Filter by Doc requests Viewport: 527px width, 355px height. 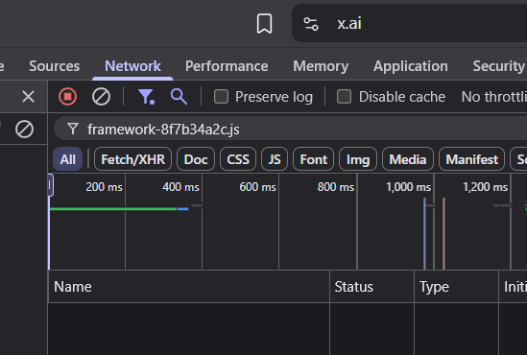click(196, 159)
